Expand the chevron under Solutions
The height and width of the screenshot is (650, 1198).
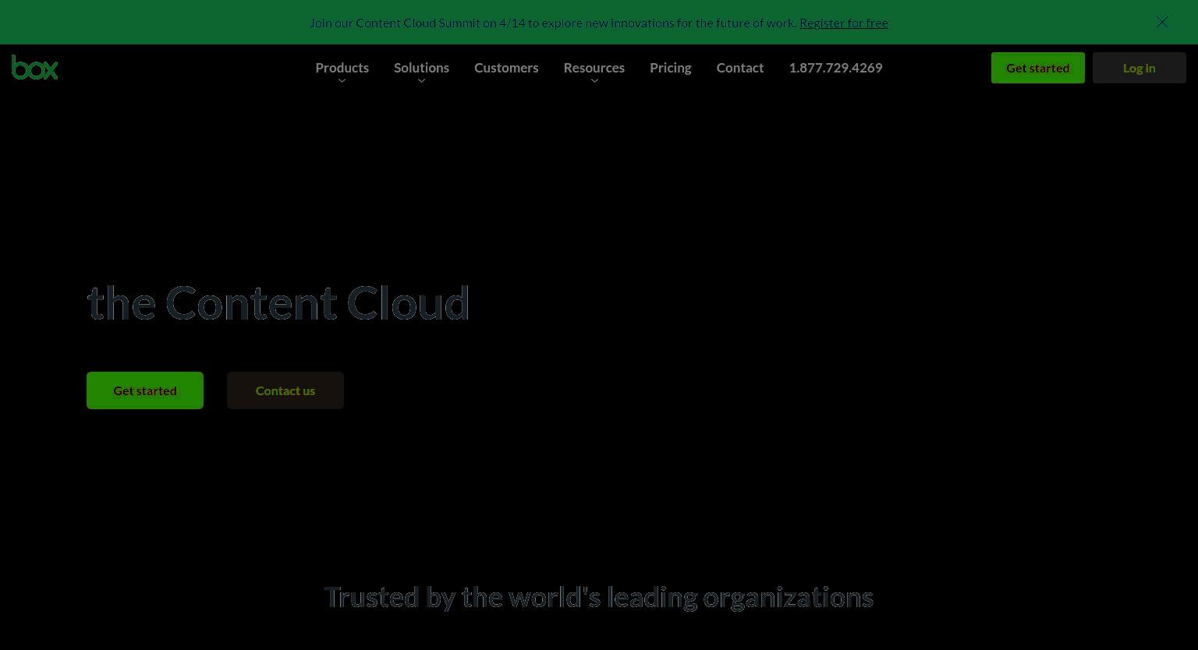421,81
